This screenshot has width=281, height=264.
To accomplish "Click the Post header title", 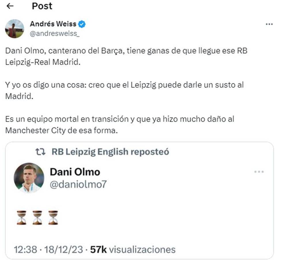I will (42, 6).
